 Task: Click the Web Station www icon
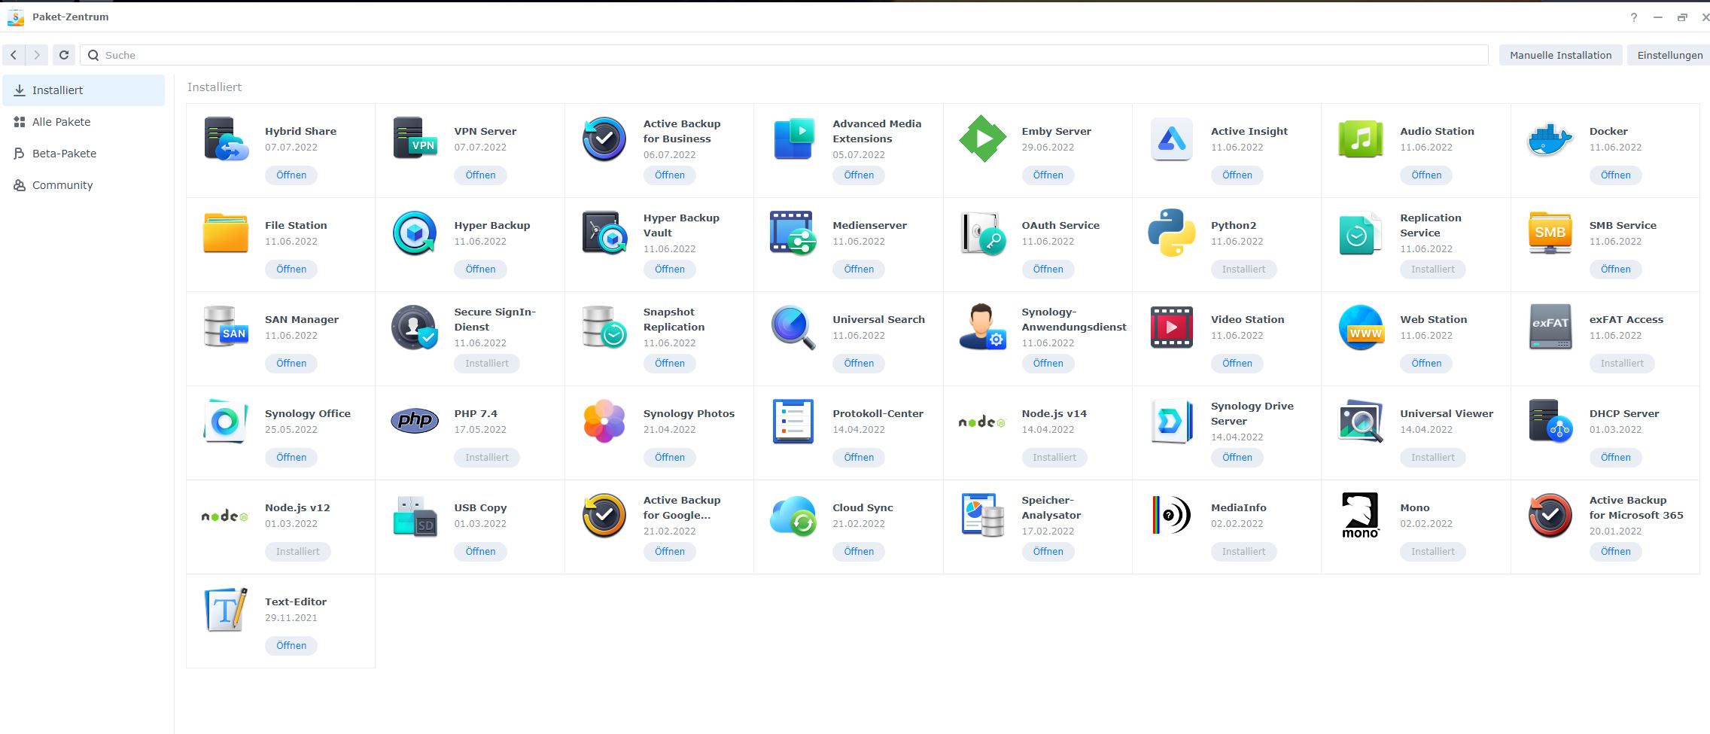click(x=1361, y=327)
